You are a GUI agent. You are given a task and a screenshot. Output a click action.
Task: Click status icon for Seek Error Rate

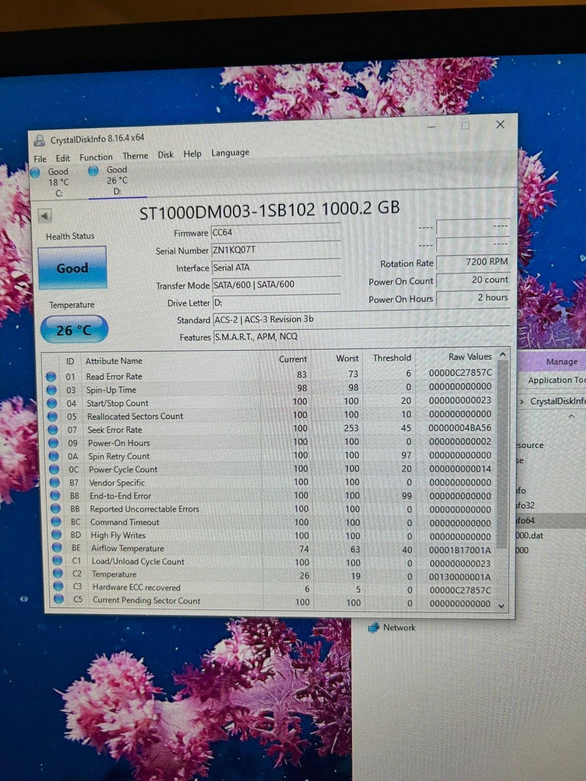pyautogui.click(x=53, y=430)
